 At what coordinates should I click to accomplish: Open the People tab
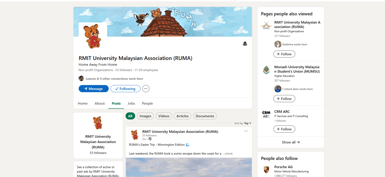[x=148, y=103]
